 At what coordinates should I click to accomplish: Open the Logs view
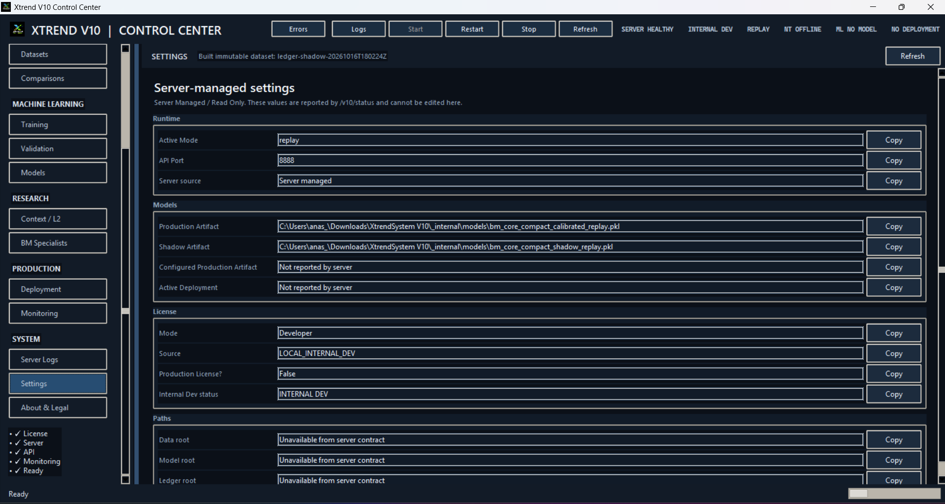[x=359, y=29]
